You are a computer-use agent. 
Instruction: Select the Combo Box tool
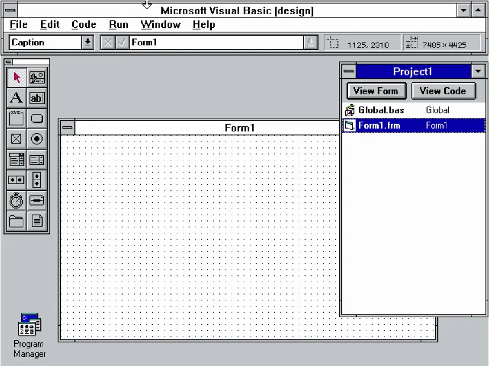(16, 159)
